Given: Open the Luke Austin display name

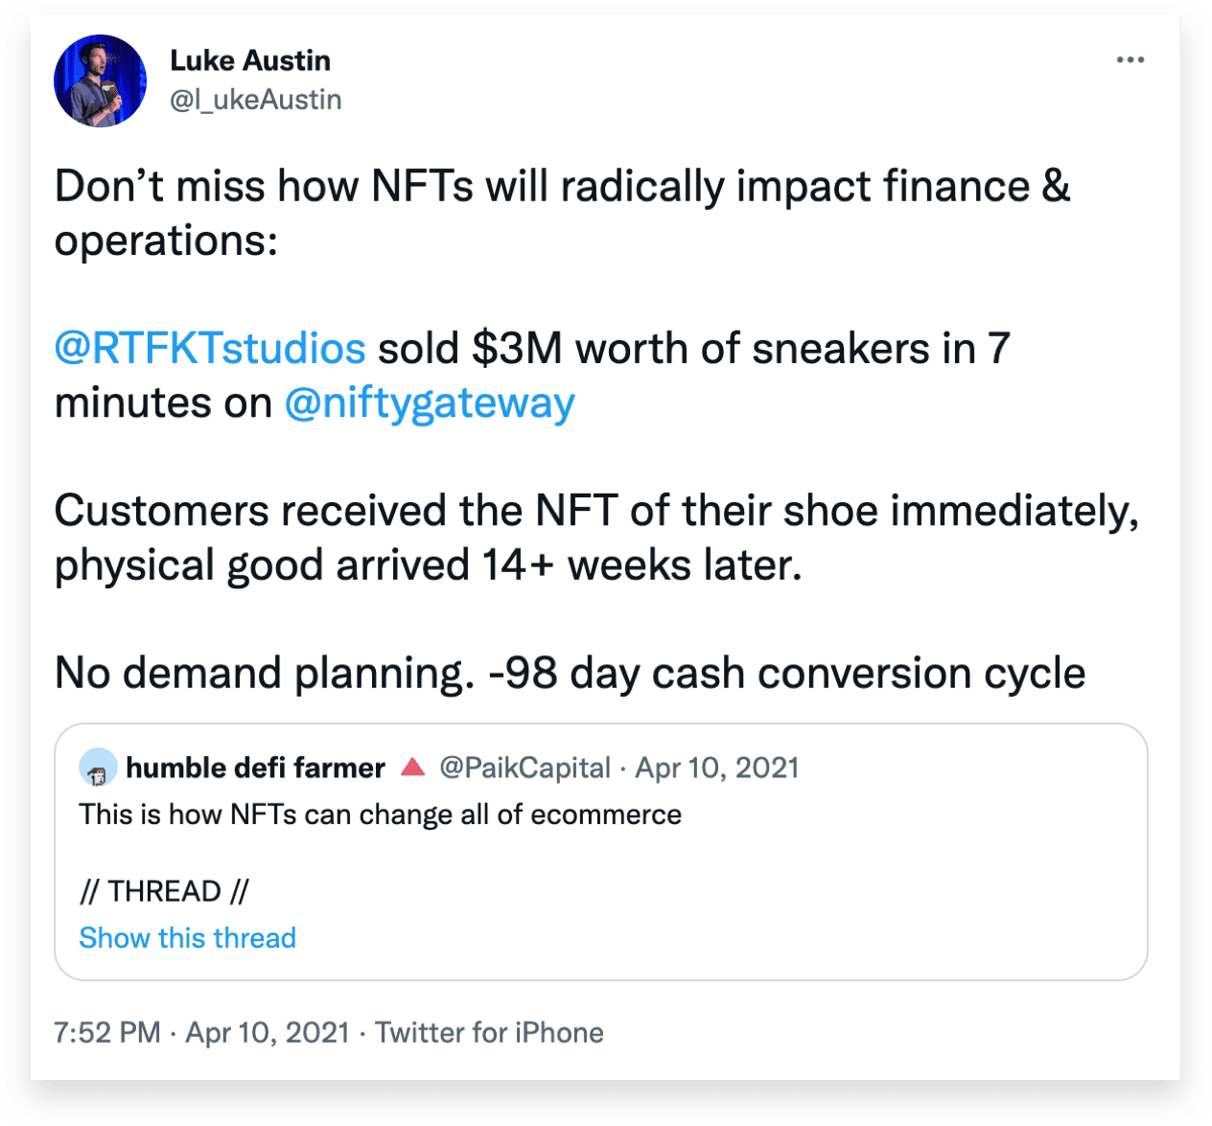Looking at the screenshot, I should point(250,60).
